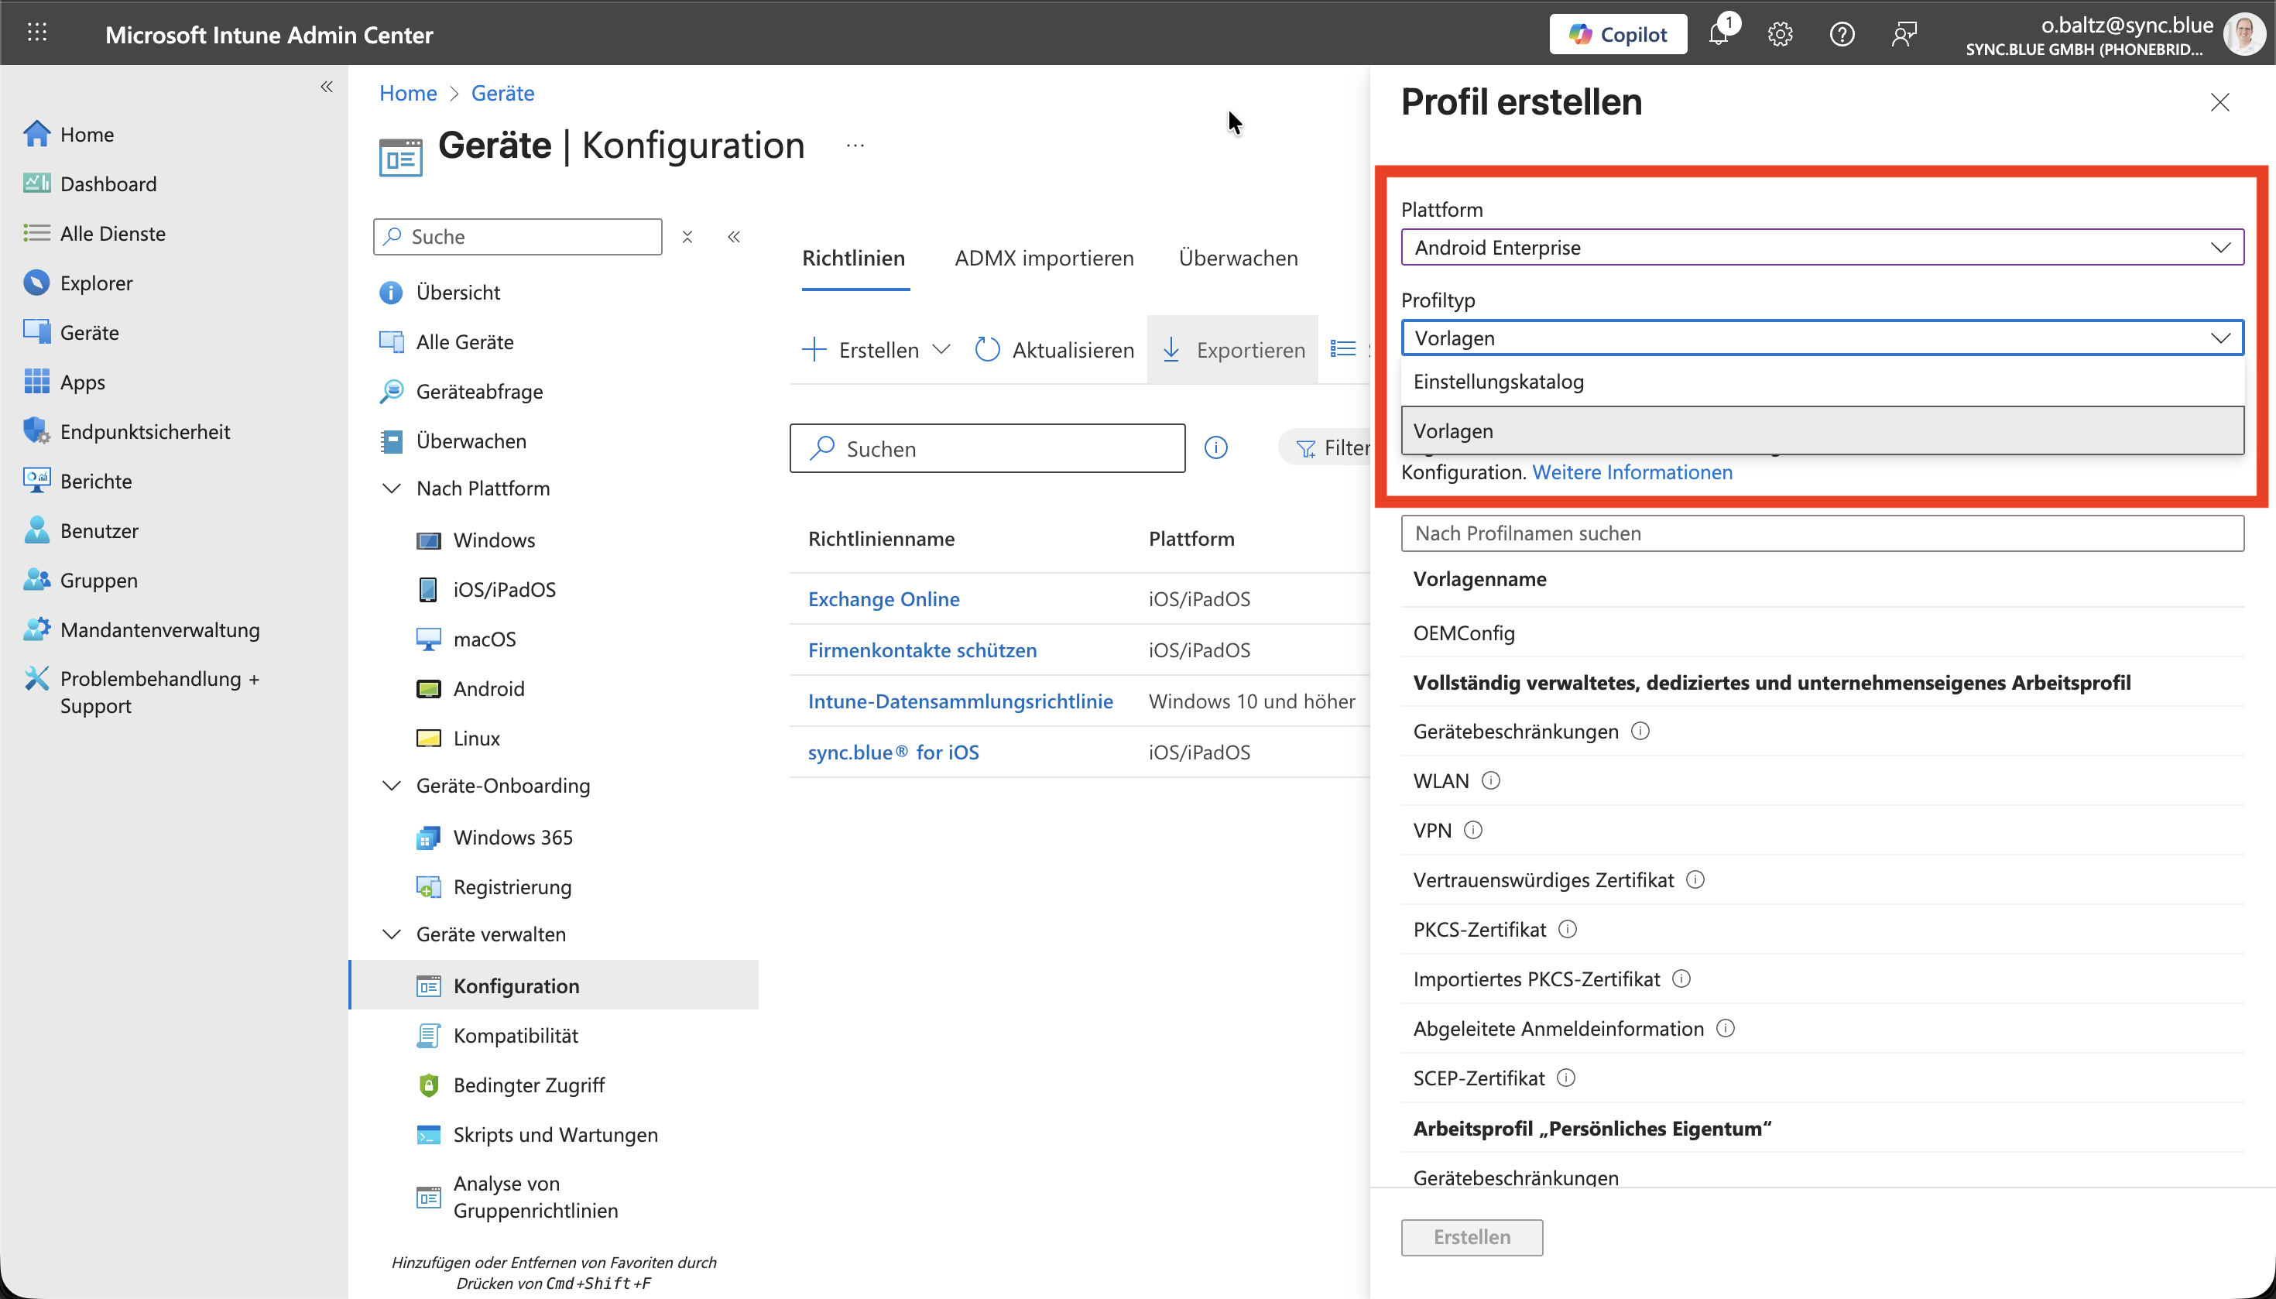Collapse the left navigation with double chevron
Image resolution: width=2276 pixels, height=1299 pixels.
point(327,87)
